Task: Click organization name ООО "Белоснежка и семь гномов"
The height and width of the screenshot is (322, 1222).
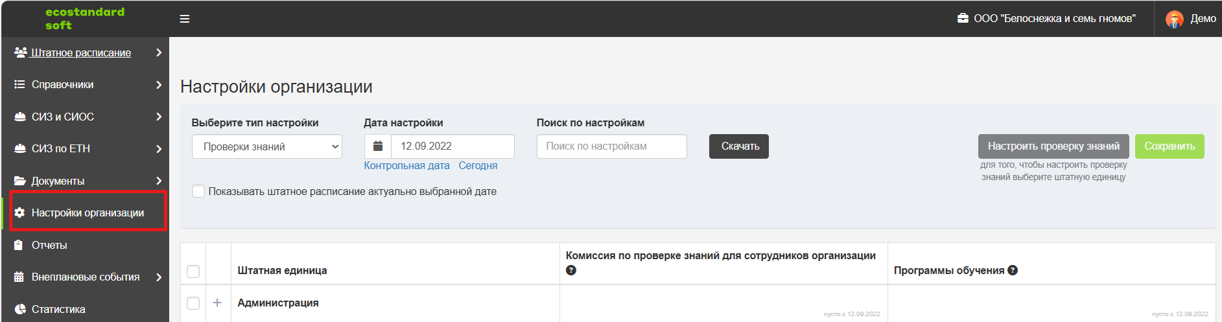Action: pos(1055,18)
